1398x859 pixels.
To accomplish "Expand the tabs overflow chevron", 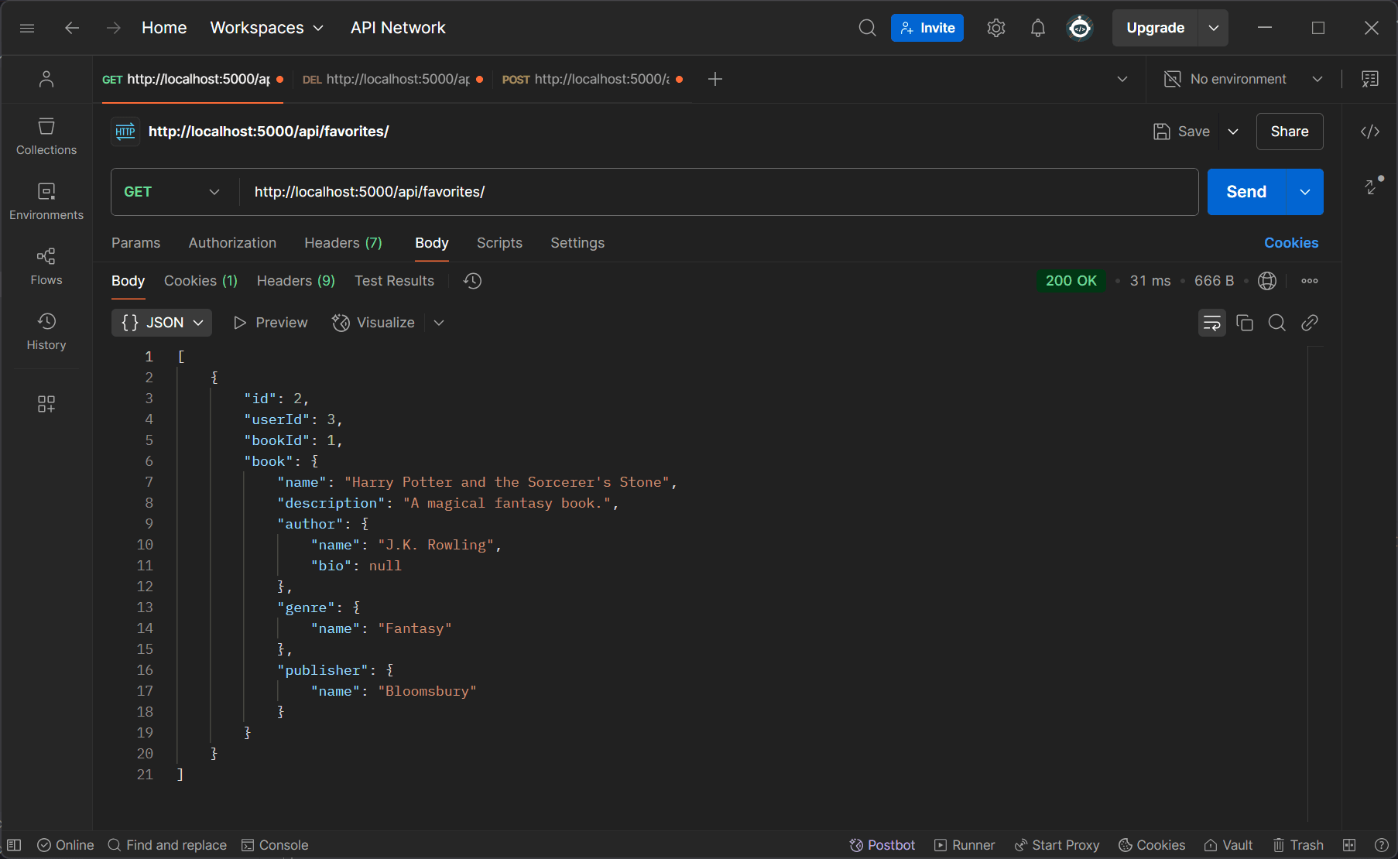I will tap(1122, 79).
